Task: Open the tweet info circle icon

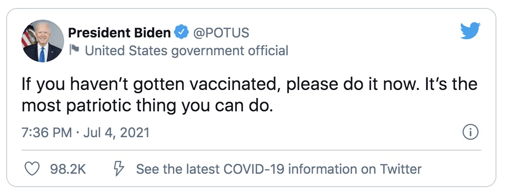Action: point(471,132)
